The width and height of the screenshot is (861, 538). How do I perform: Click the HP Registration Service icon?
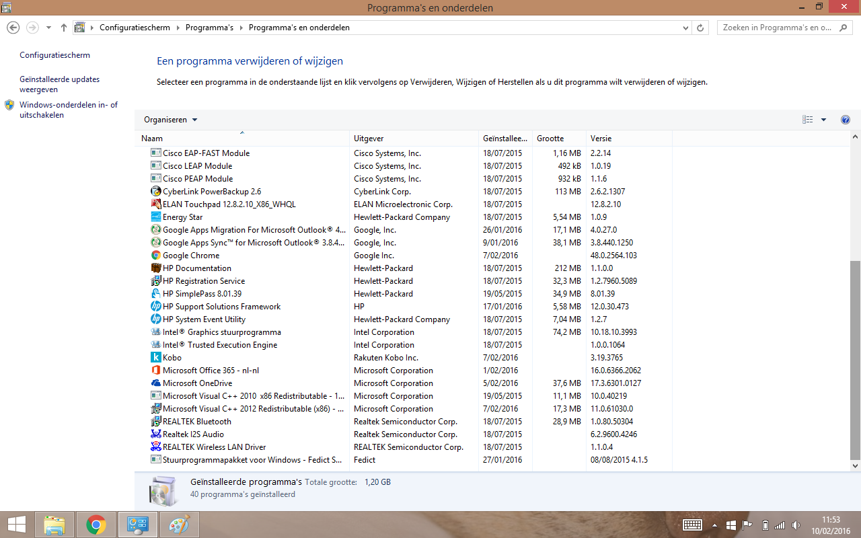[x=156, y=281]
